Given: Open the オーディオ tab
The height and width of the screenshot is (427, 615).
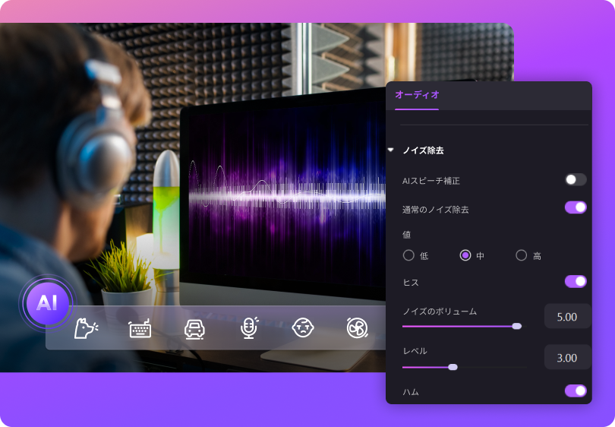Looking at the screenshot, I should (417, 95).
